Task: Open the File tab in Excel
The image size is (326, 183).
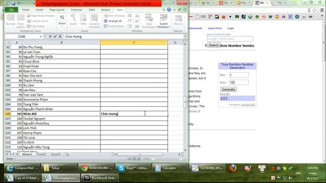Action: click(x=11, y=10)
